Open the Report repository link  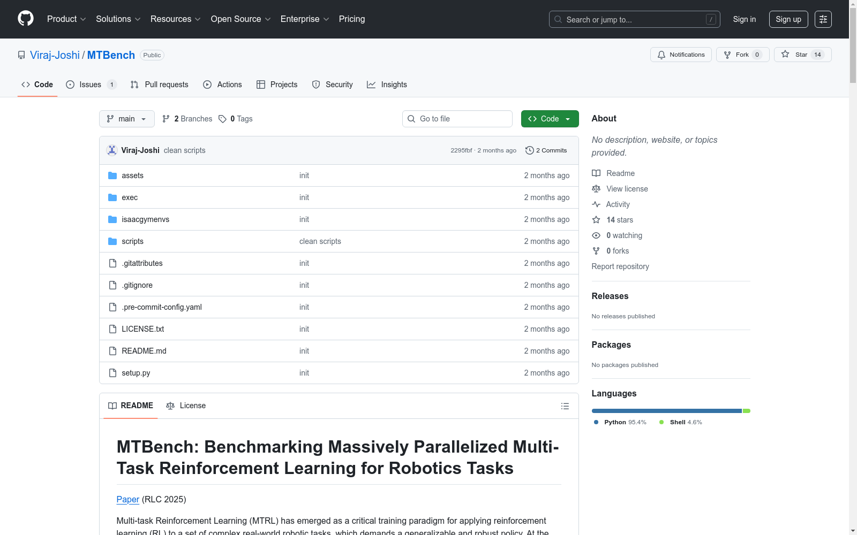coord(620,266)
